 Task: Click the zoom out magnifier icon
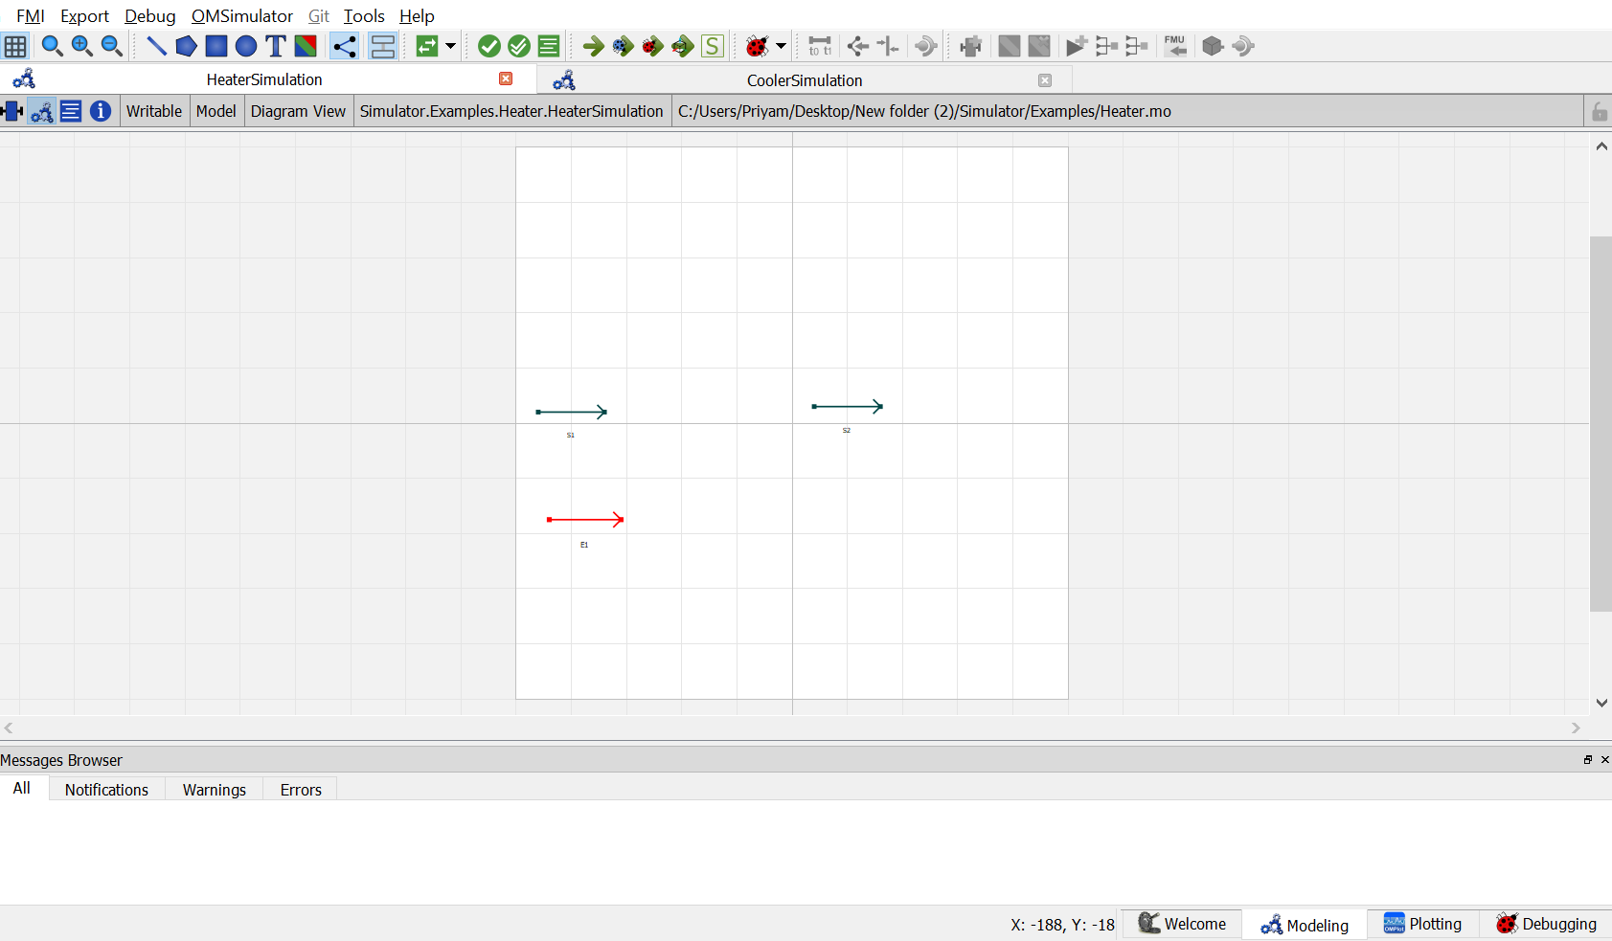(x=111, y=46)
